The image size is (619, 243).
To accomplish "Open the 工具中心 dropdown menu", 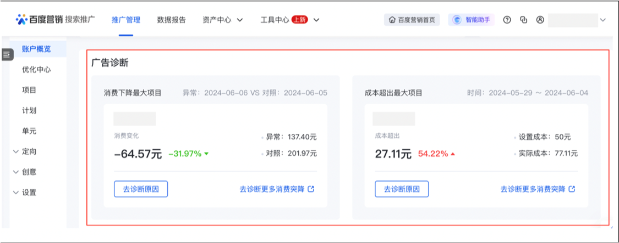I will tap(316, 20).
